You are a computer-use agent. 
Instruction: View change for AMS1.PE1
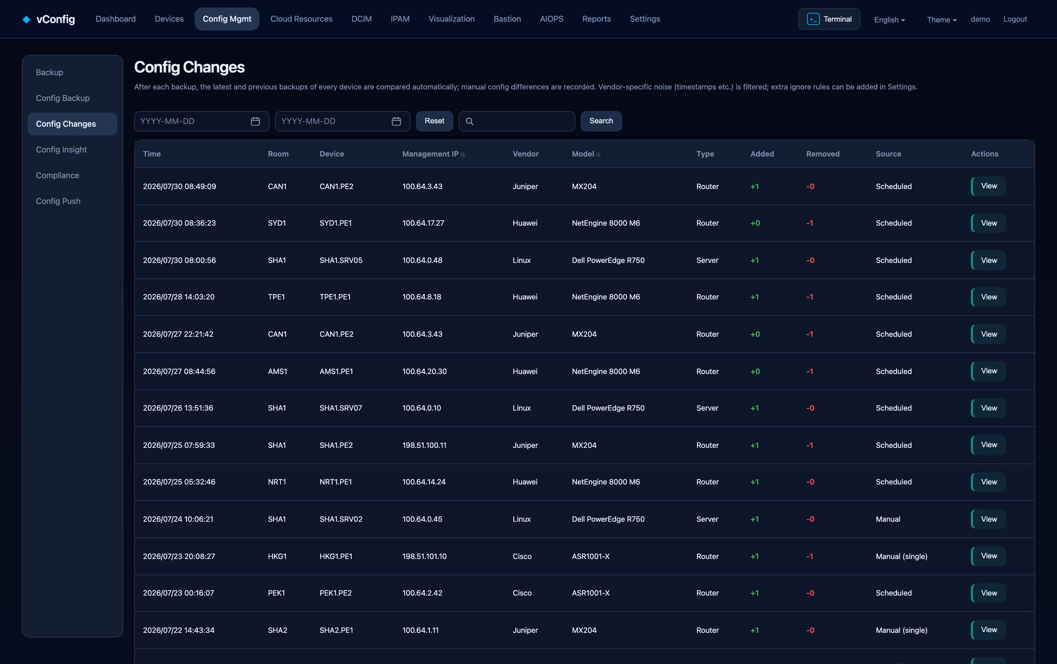(x=988, y=371)
